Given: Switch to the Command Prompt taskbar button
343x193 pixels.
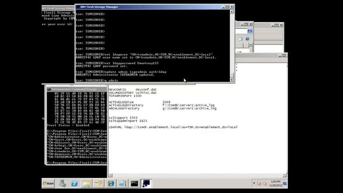Looking at the screenshot, I should point(135,183).
